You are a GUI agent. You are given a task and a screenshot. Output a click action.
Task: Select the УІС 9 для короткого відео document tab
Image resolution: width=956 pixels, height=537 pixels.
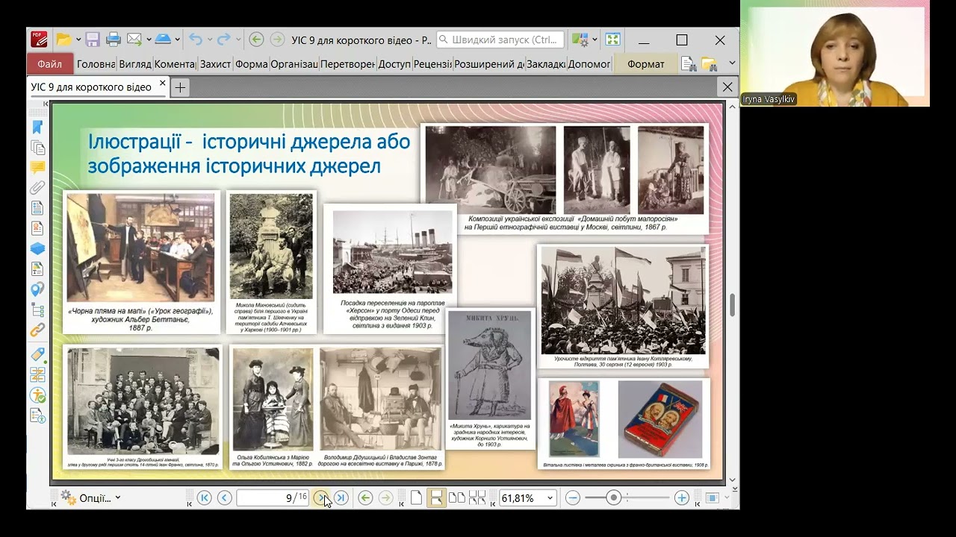coord(91,87)
